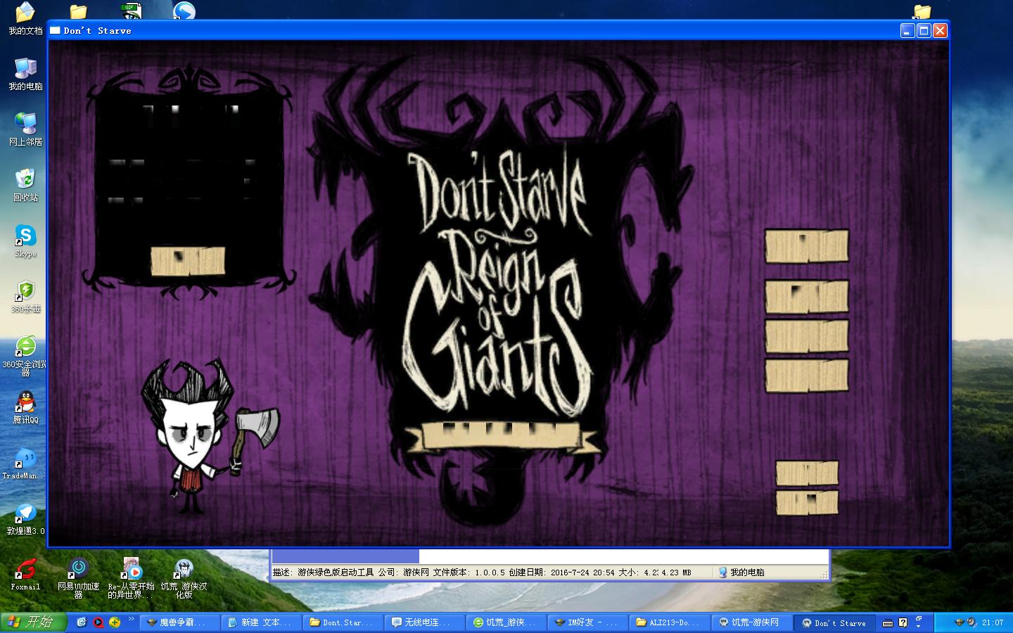1013x633 pixels.
Task: Switch to ALI213-Do folder taskbar button
Action: pyautogui.click(x=670, y=622)
